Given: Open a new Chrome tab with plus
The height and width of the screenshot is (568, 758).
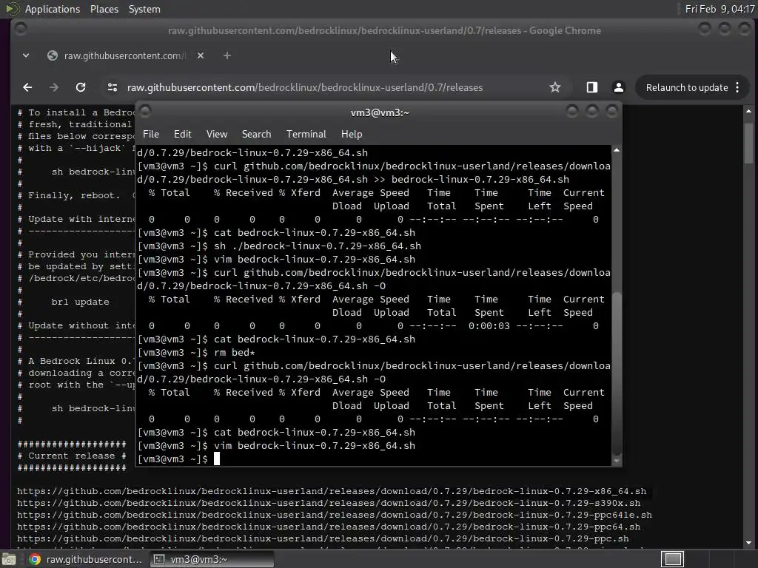Looking at the screenshot, I should tap(227, 55).
